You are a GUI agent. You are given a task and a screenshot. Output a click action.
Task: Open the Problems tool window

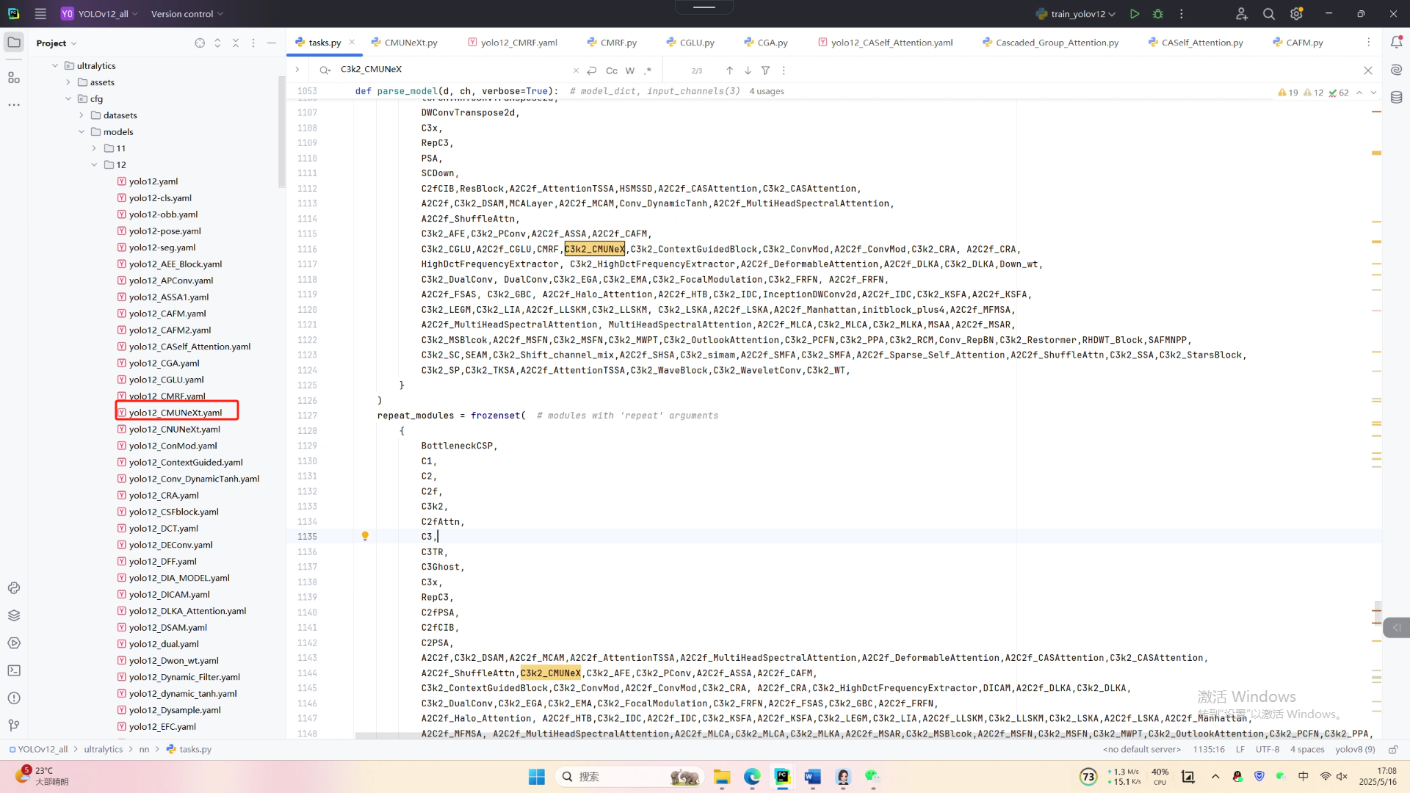click(x=14, y=698)
